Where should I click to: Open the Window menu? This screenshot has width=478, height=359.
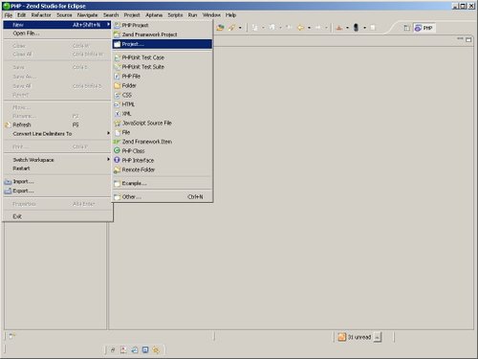[x=211, y=15]
